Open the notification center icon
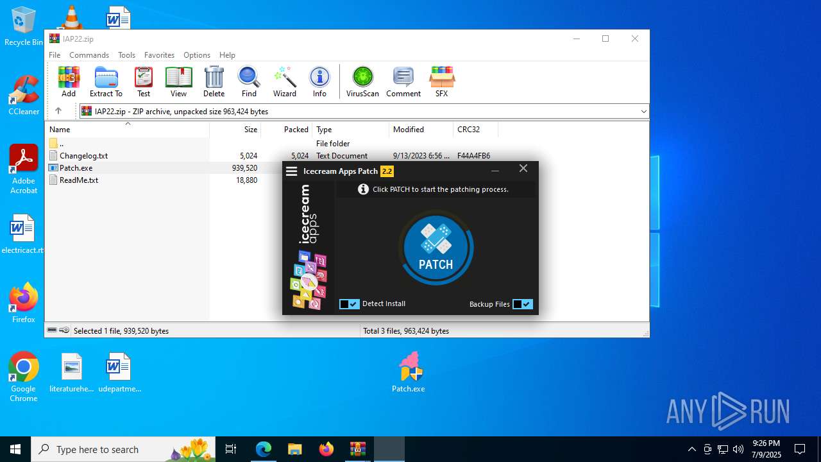The height and width of the screenshot is (462, 821). [x=800, y=449]
